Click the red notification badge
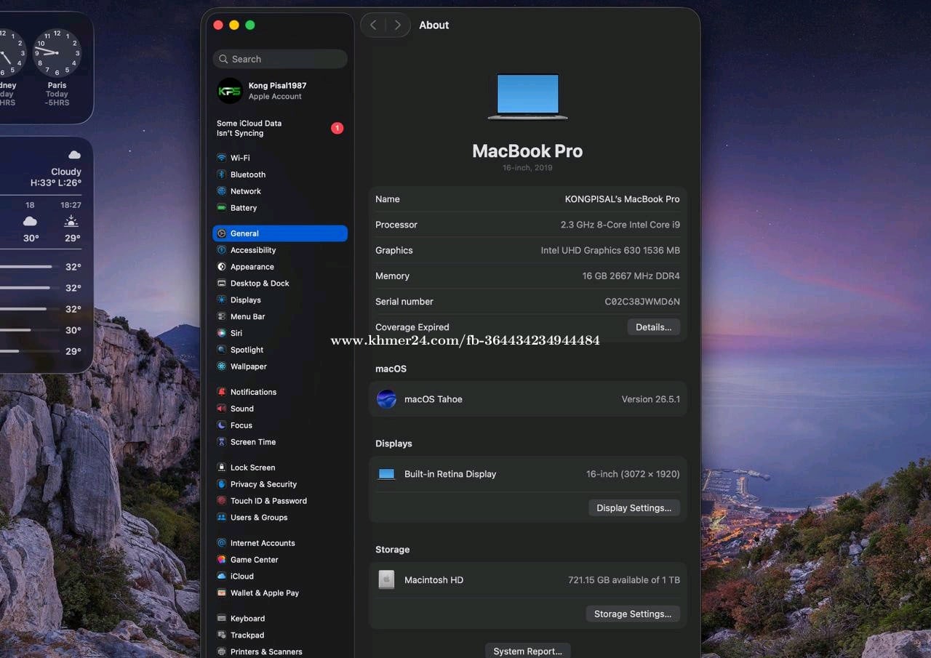 pos(337,128)
